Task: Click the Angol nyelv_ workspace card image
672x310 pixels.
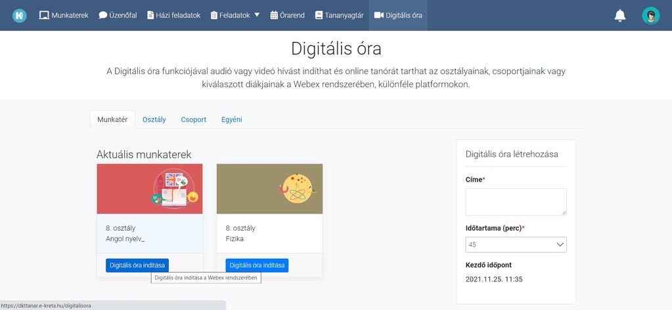Action: point(150,189)
